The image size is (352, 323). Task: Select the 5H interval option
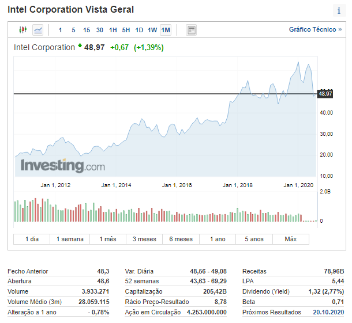tap(126, 30)
